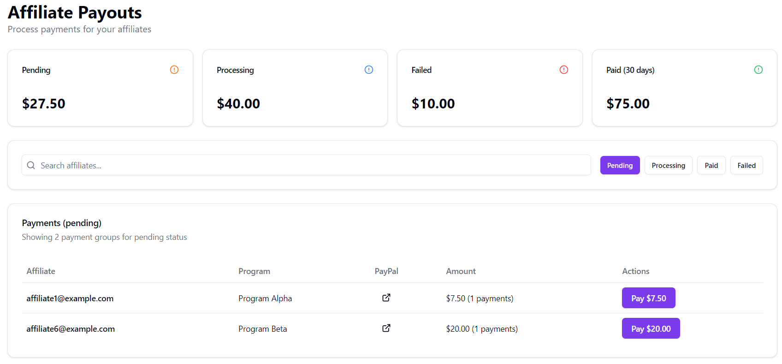The image size is (782, 364).
Task: Filter by Failed status
Action: pyautogui.click(x=746, y=165)
